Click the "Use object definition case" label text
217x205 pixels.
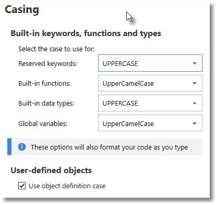coord(67,186)
